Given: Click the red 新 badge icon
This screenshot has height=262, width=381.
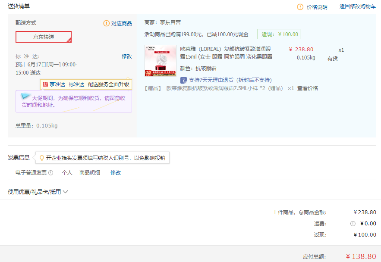Looking at the screenshot, I should click(45, 84).
